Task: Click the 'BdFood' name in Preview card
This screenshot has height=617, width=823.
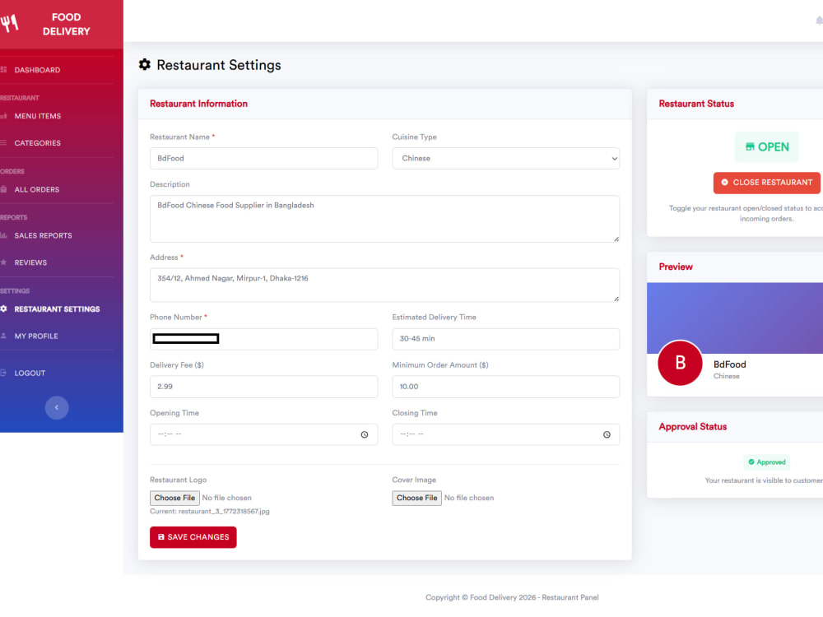Action: tap(729, 364)
